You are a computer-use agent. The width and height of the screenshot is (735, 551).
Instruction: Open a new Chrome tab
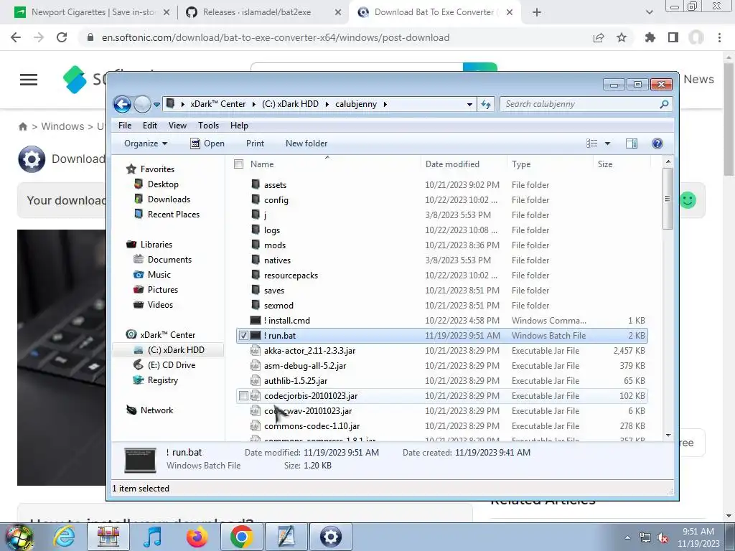click(x=537, y=13)
